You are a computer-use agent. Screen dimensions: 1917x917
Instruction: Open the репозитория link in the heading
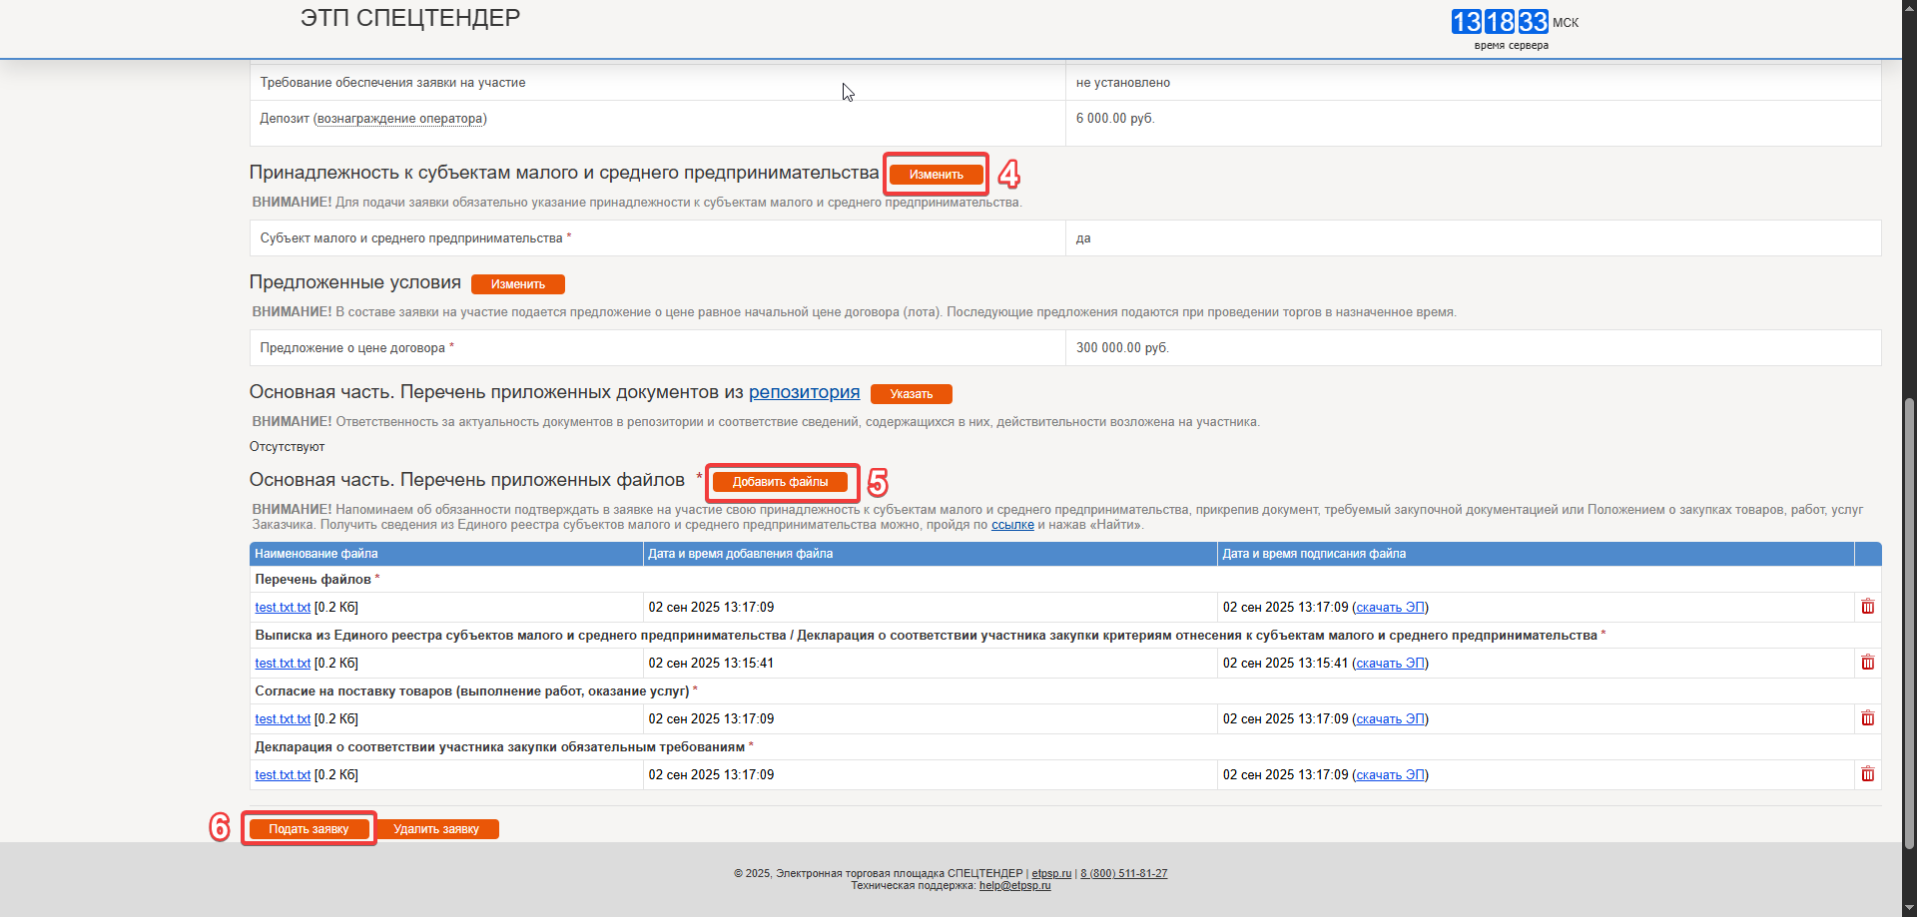[x=804, y=392]
